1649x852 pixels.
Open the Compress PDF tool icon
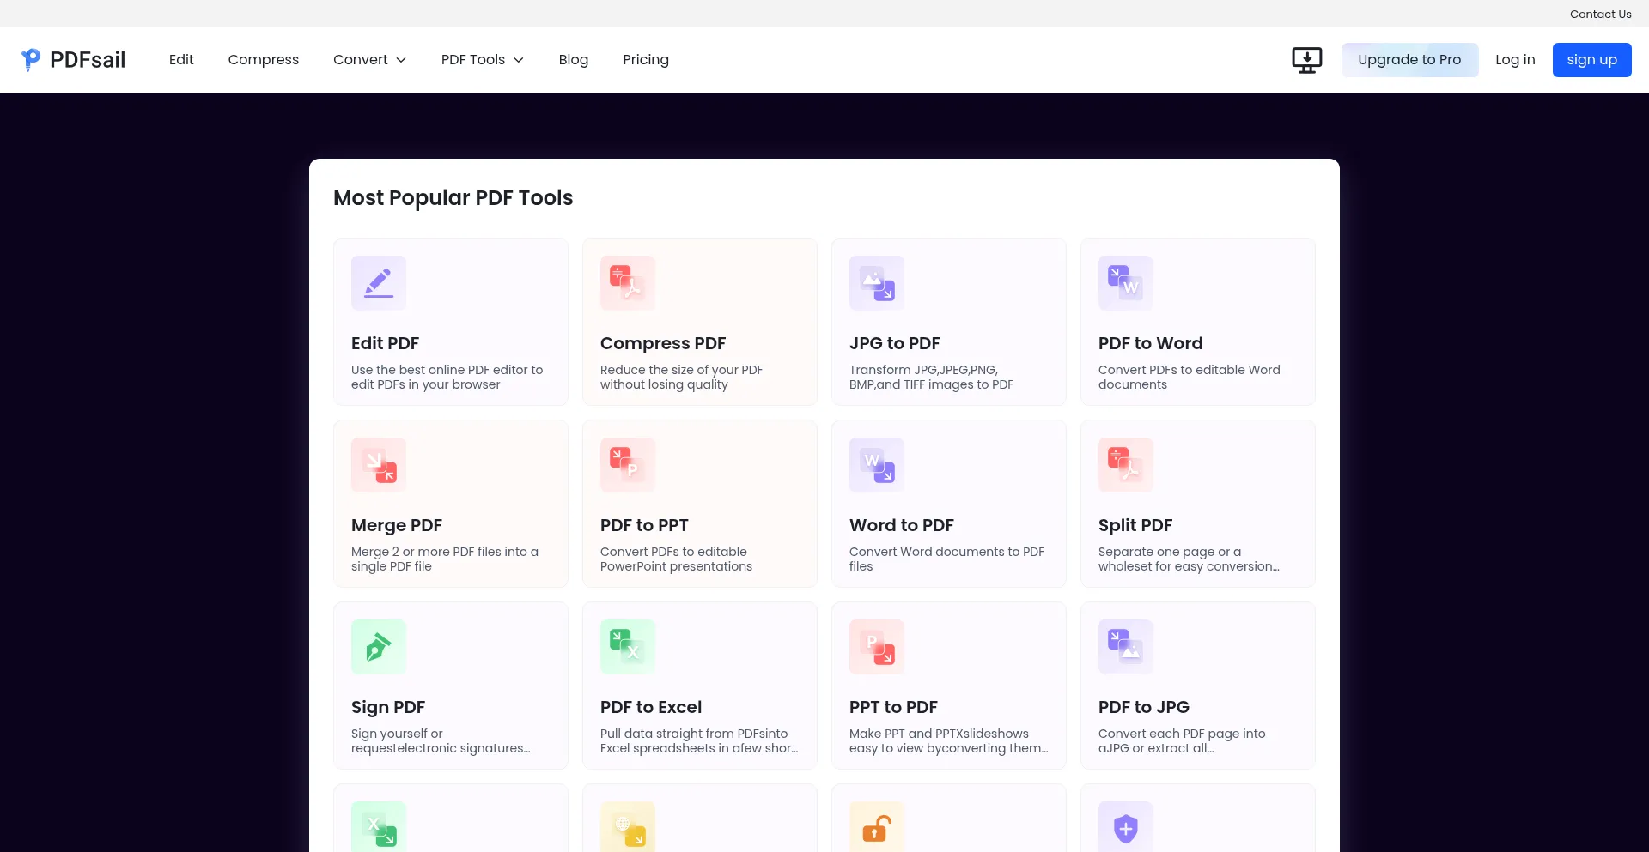tap(627, 283)
